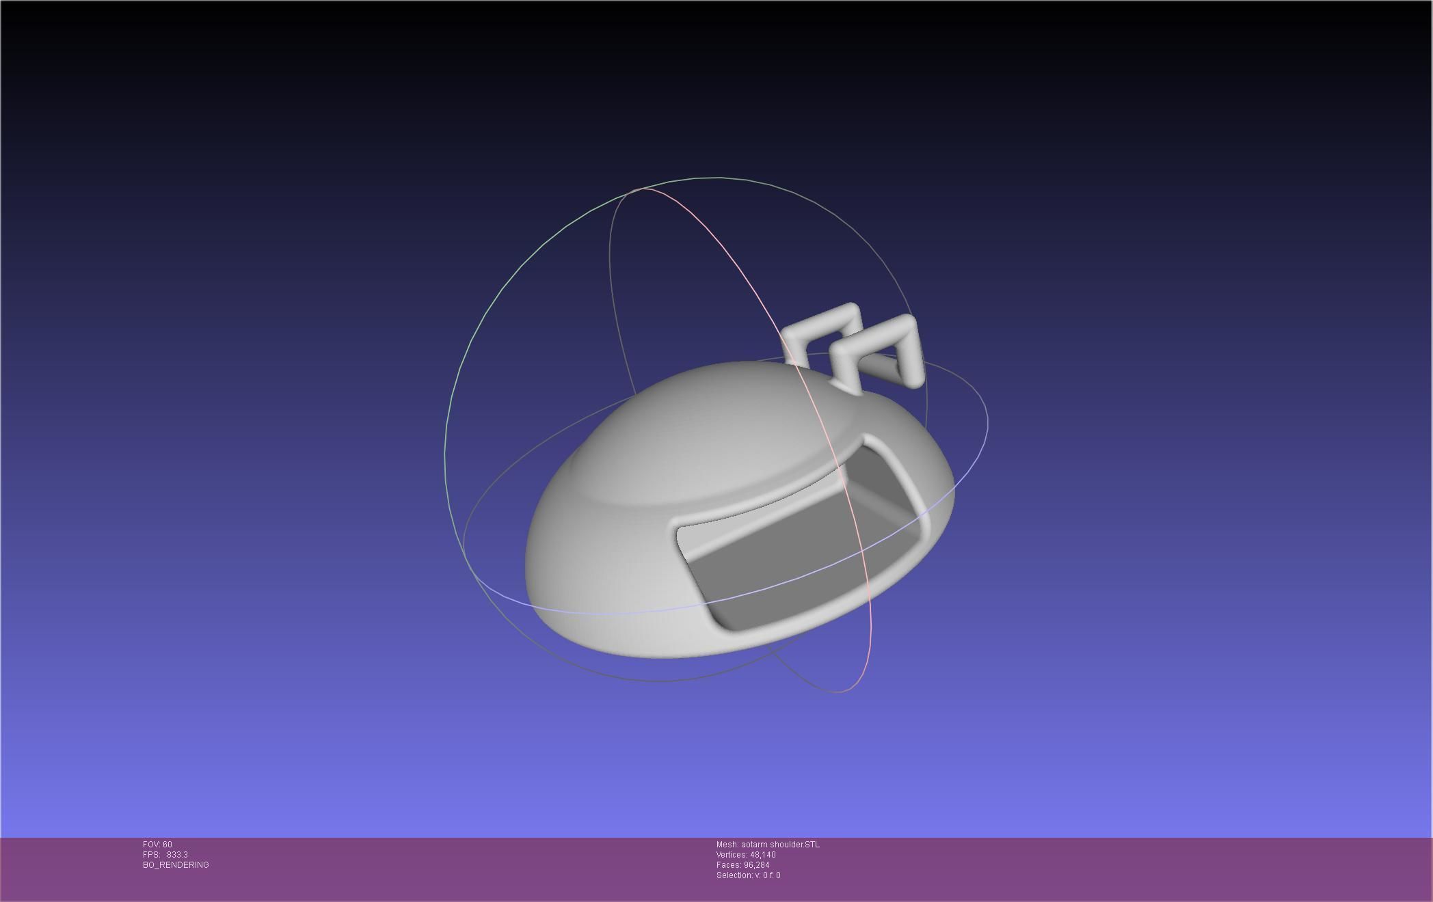Image resolution: width=1433 pixels, height=902 pixels.
Task: Click the FOV: 60 readout
Action: click(x=157, y=845)
